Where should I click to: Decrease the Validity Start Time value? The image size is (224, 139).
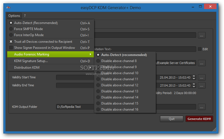tap(194, 79)
